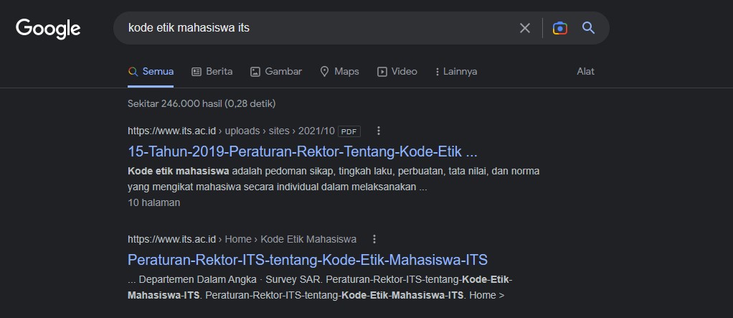Viewport: 733px width, 318px height.
Task: Click the text Sekitar 246.000 hasil
Action: tap(202, 104)
